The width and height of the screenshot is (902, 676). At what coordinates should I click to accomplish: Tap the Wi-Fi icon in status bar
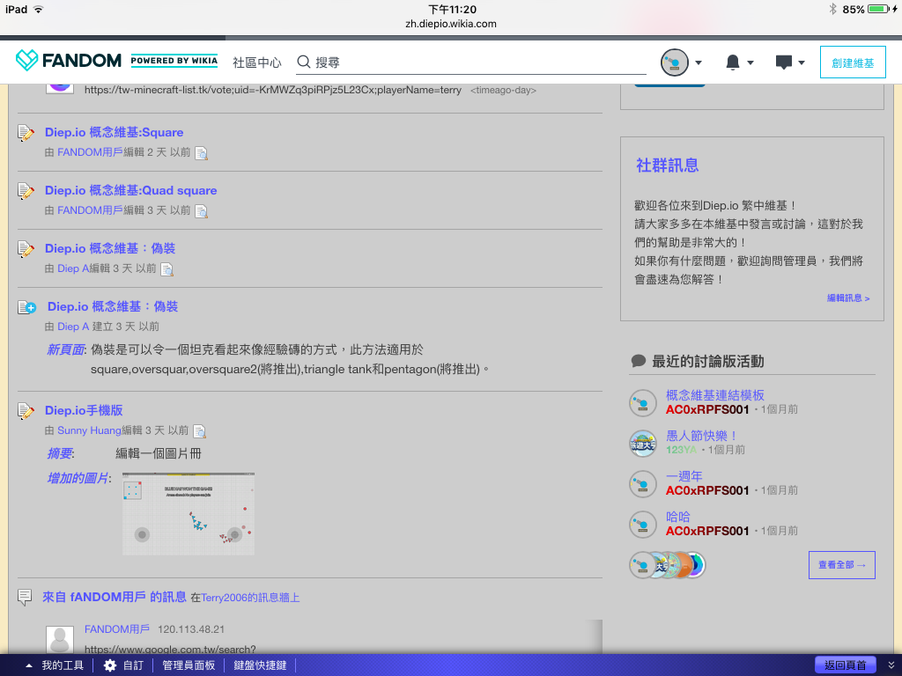(39, 9)
